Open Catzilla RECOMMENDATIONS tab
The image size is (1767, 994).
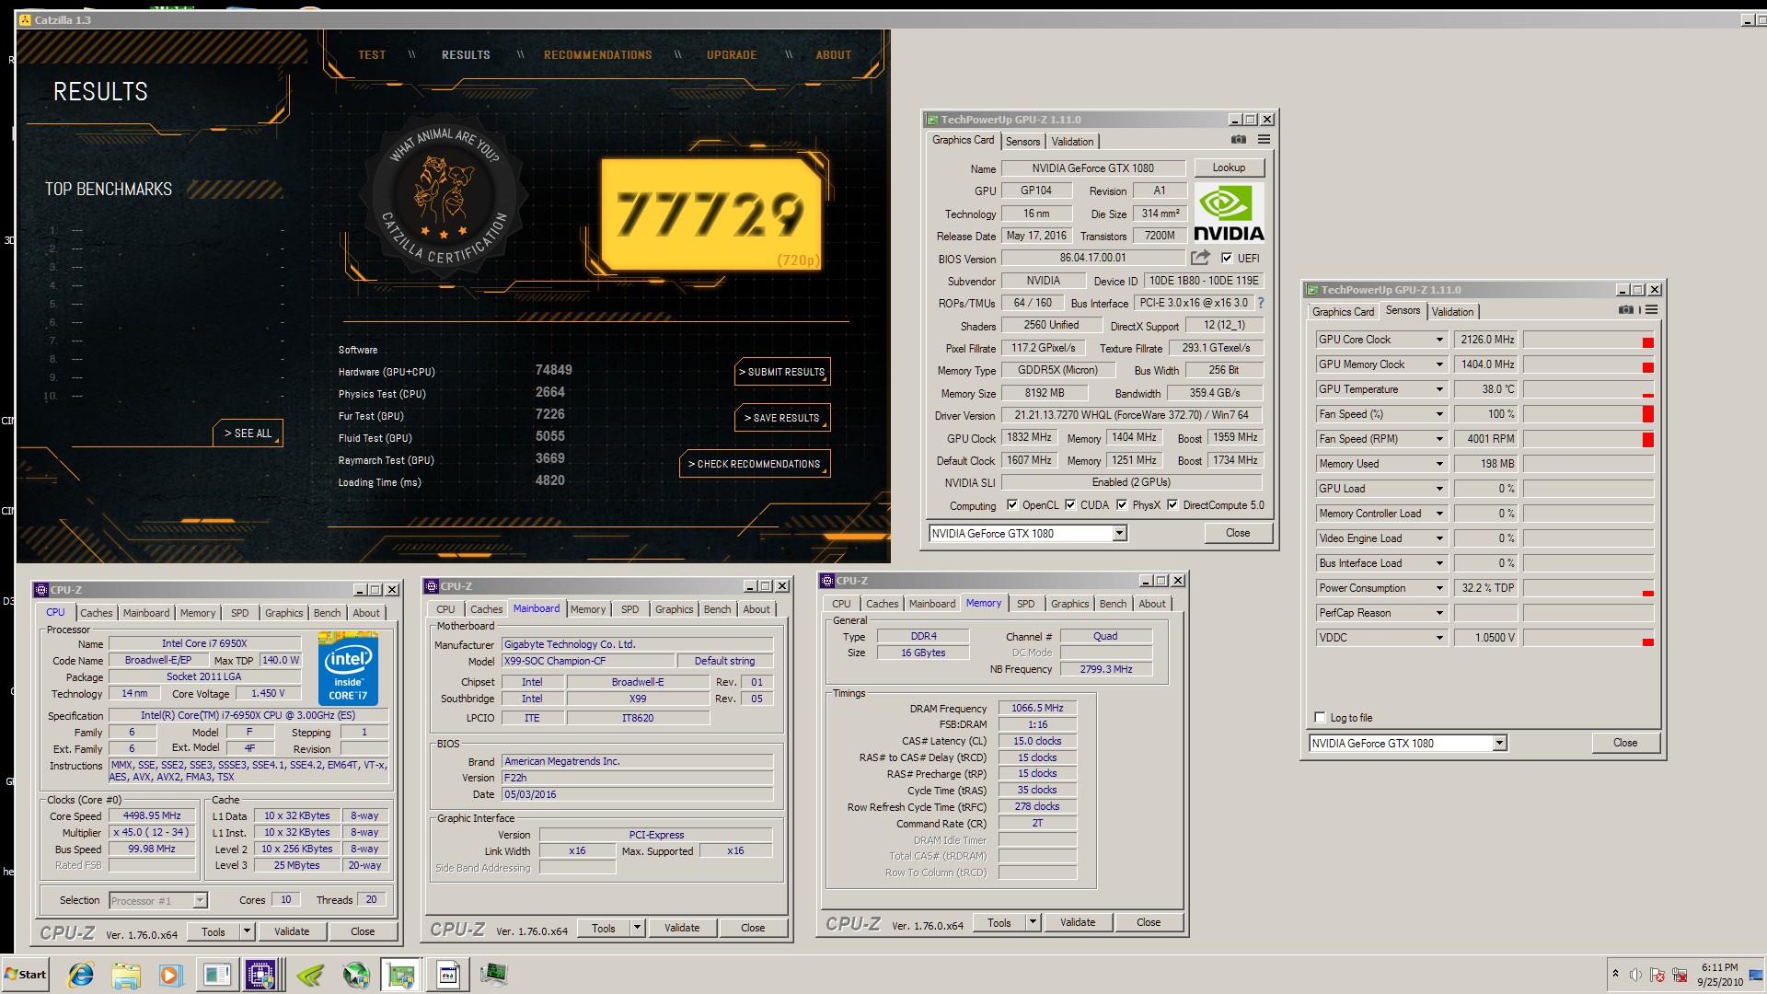597,55
